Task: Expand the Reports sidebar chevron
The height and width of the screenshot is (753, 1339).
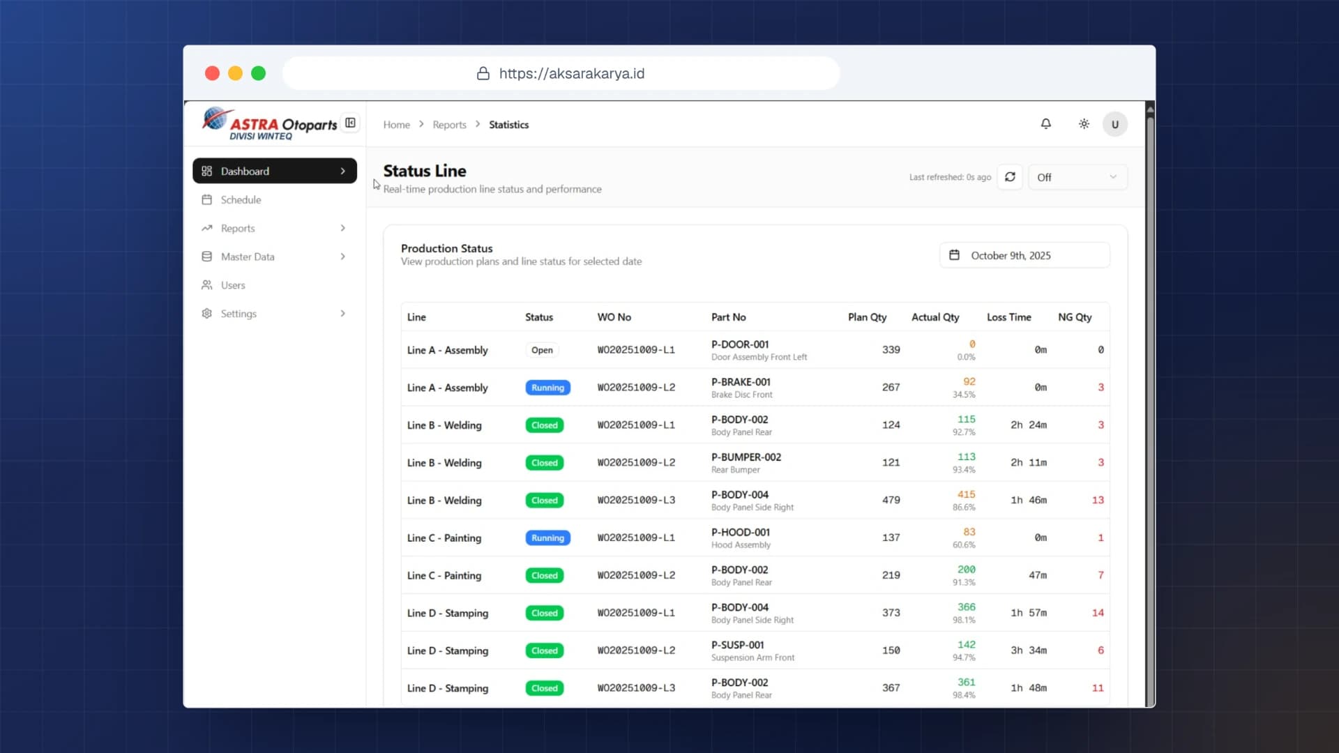Action: click(x=342, y=228)
